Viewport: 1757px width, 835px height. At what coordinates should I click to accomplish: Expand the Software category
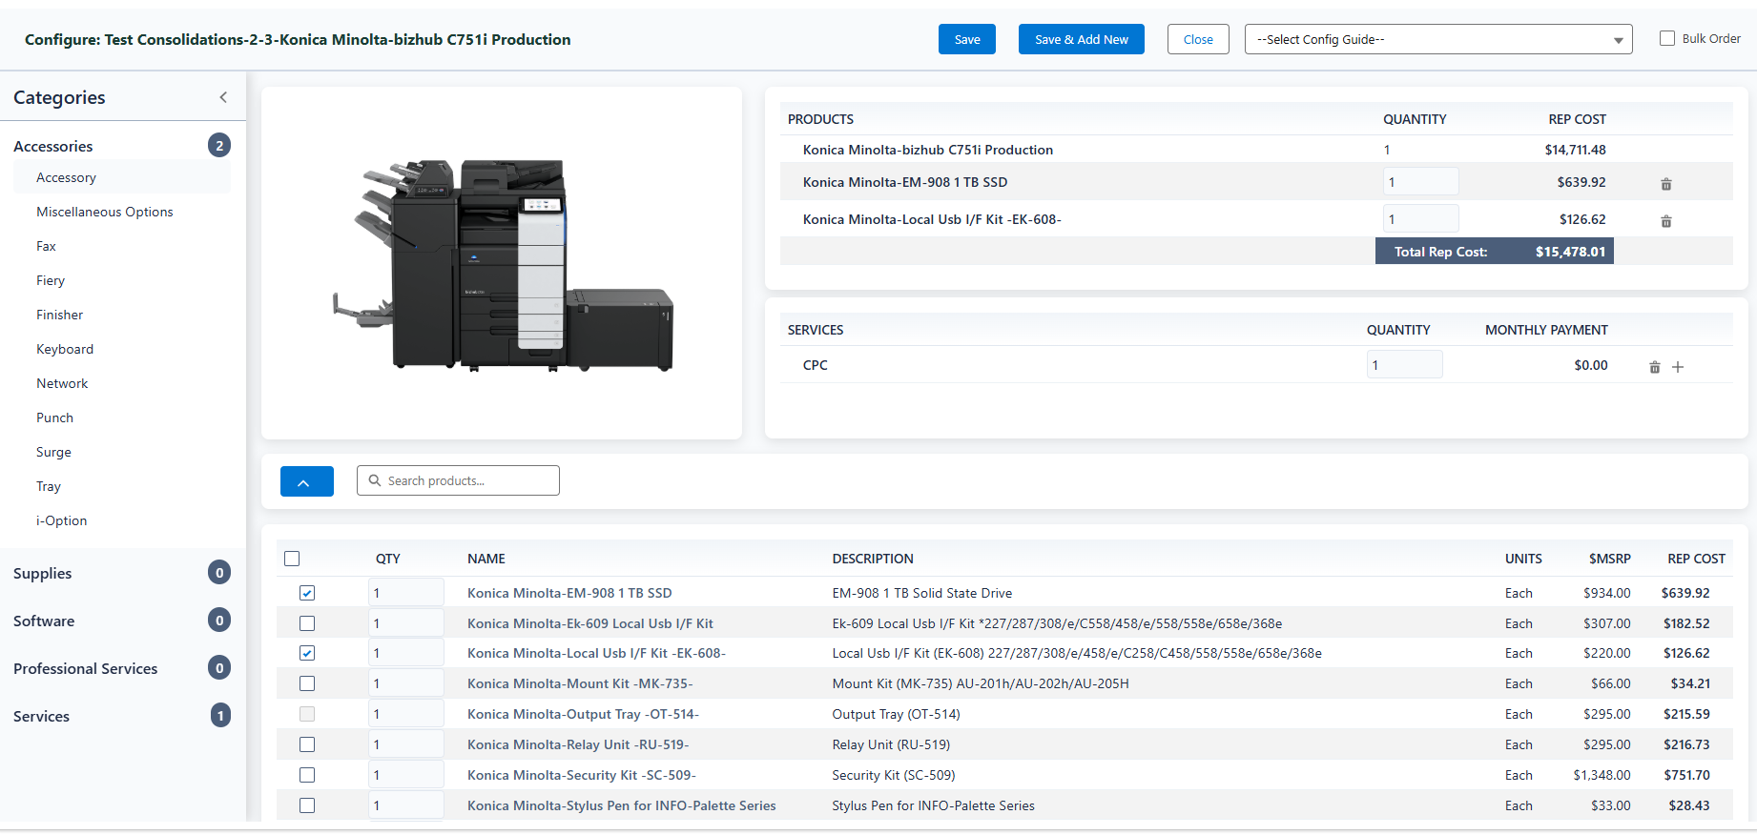(44, 621)
